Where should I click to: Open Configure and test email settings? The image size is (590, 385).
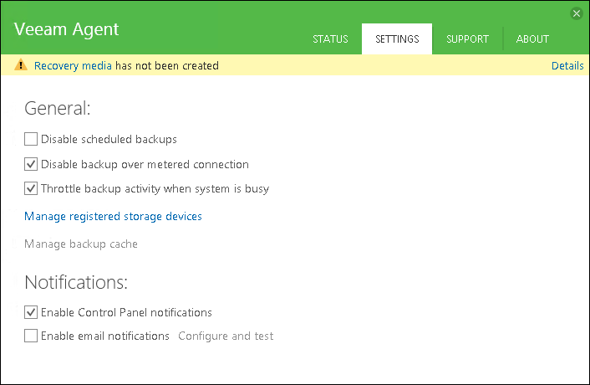tap(226, 336)
